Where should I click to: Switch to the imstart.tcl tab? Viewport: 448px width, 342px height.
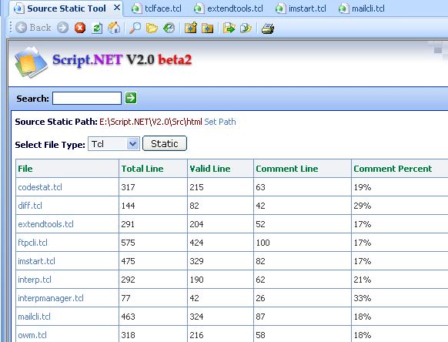tap(301, 8)
